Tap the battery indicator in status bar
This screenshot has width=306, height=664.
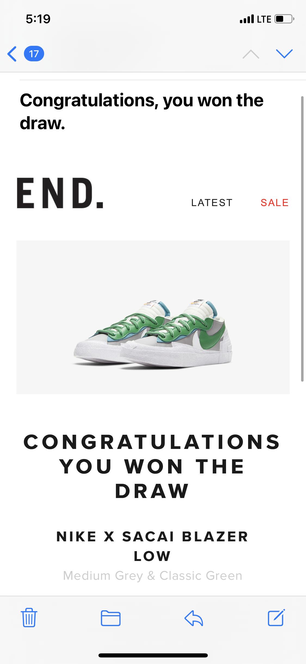tap(284, 19)
